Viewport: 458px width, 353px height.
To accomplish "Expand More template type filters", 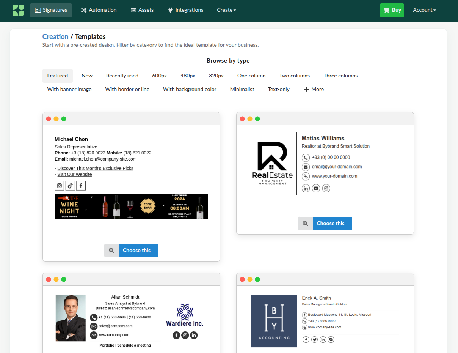I will click(314, 90).
